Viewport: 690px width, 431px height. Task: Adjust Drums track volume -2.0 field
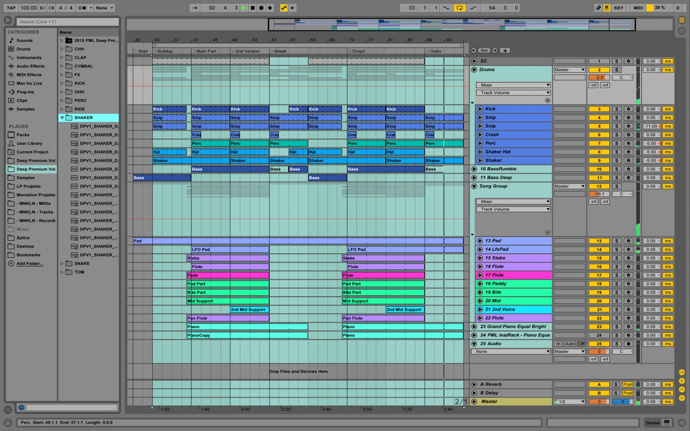pos(599,77)
